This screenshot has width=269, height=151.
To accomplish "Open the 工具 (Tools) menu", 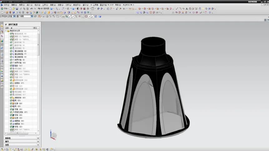I will pos(45,5).
